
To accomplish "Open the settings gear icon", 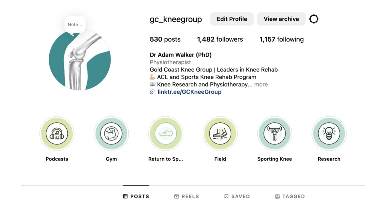I will [x=314, y=19].
